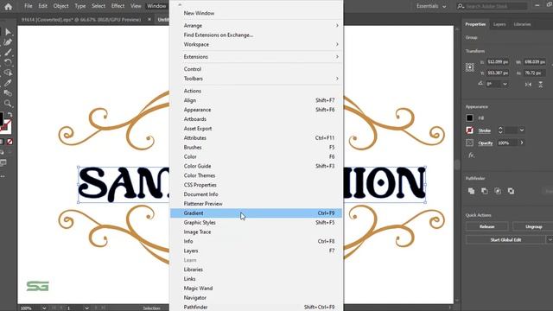Viewport: 553px width, 311px height.
Task: Click Flip Horizontally icon in Transform
Action: point(528,85)
